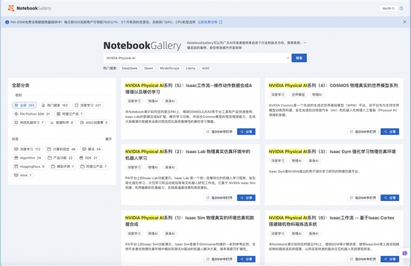This screenshot has height=266, width=411.
Task: Select the DeepSeek hot search tag
Action: click(129, 67)
